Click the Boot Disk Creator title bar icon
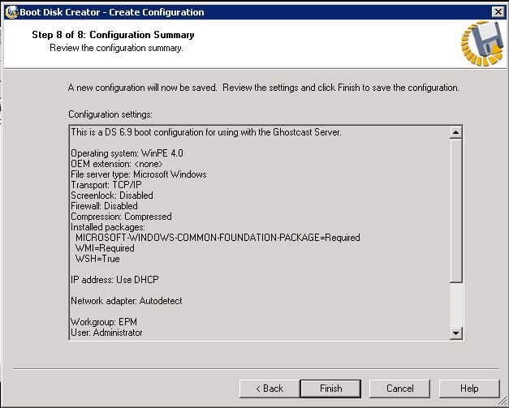The height and width of the screenshot is (408, 509). click(11, 12)
